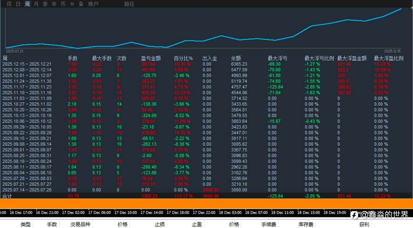Image resolution: width=413 pixels, height=228 pixels.
Task: Click the 手续费 column header
Action: coord(269,224)
